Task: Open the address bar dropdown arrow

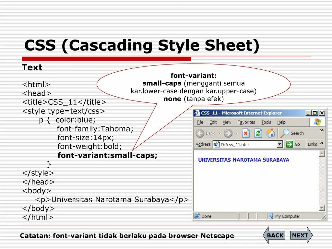Action: click(280, 145)
